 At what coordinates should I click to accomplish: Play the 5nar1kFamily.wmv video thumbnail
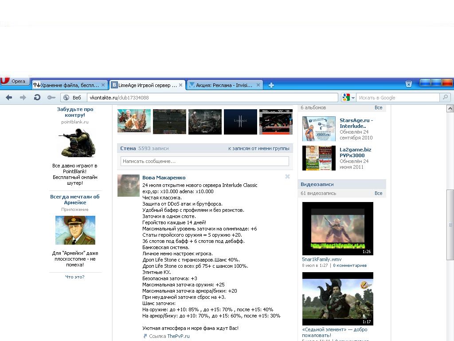(337, 229)
